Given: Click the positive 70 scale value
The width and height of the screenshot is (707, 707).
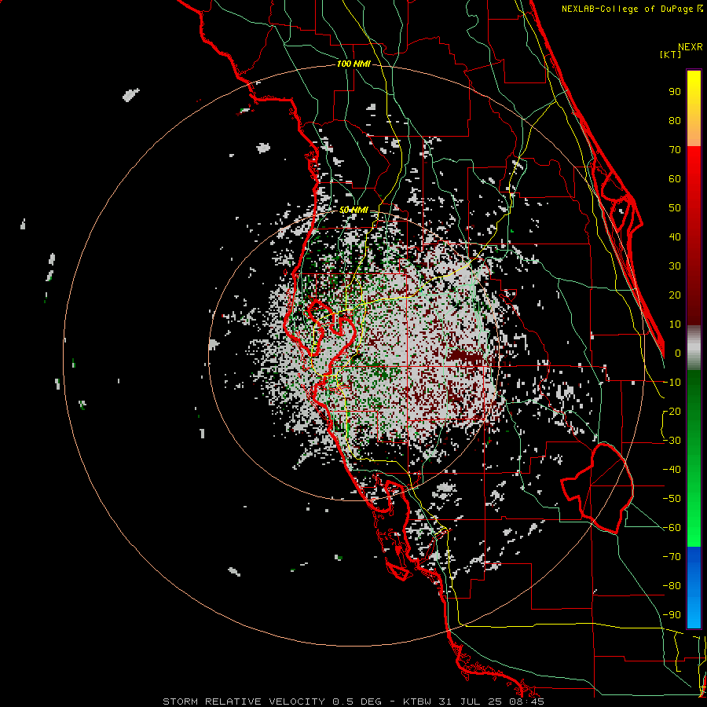Looking at the screenshot, I should point(675,150).
